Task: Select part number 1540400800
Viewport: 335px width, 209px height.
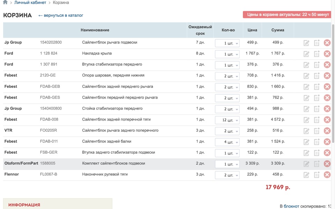Action: pyautogui.click(x=51, y=108)
